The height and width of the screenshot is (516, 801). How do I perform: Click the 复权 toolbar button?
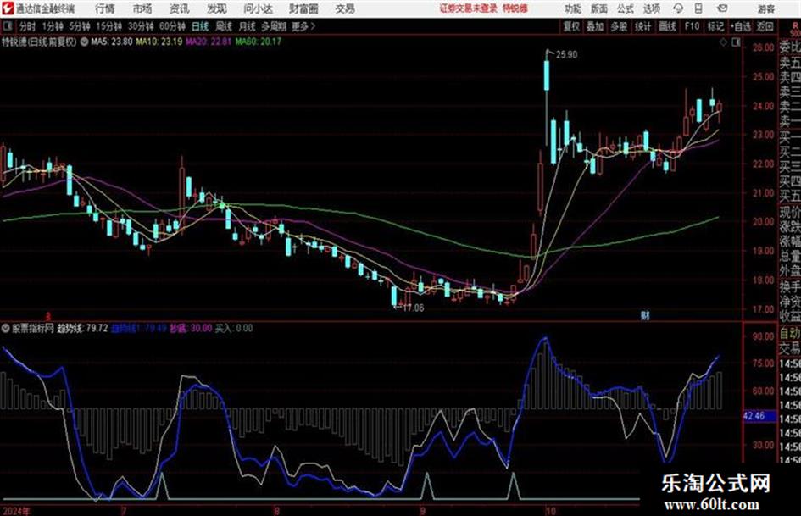pyautogui.click(x=571, y=26)
